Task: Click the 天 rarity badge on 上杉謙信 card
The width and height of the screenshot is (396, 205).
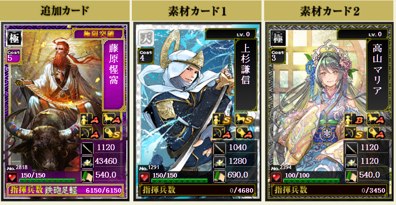Action: (x=146, y=38)
